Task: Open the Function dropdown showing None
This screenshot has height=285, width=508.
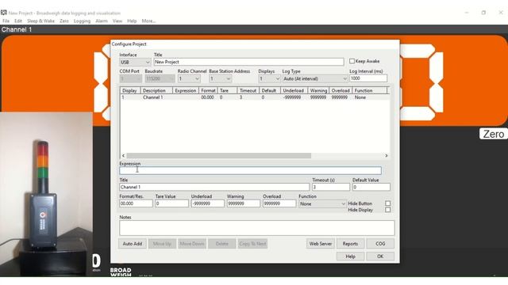Action: pyautogui.click(x=322, y=204)
